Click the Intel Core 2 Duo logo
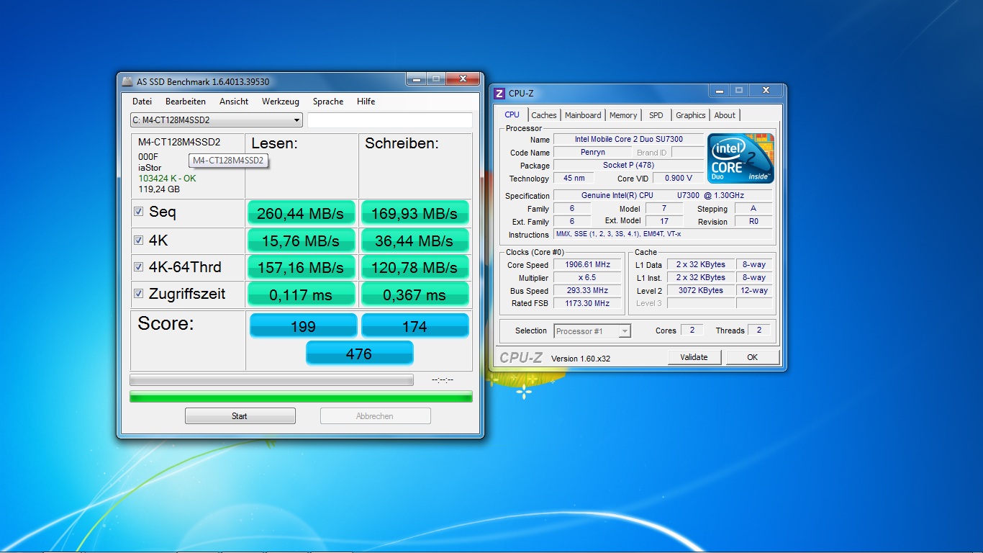Image resolution: width=983 pixels, height=553 pixels. [x=740, y=158]
